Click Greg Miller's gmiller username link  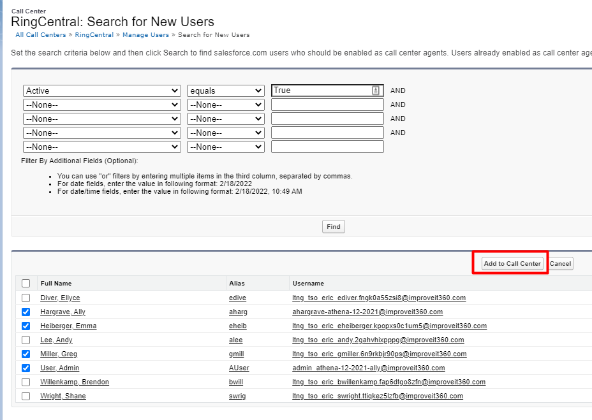coord(380,354)
